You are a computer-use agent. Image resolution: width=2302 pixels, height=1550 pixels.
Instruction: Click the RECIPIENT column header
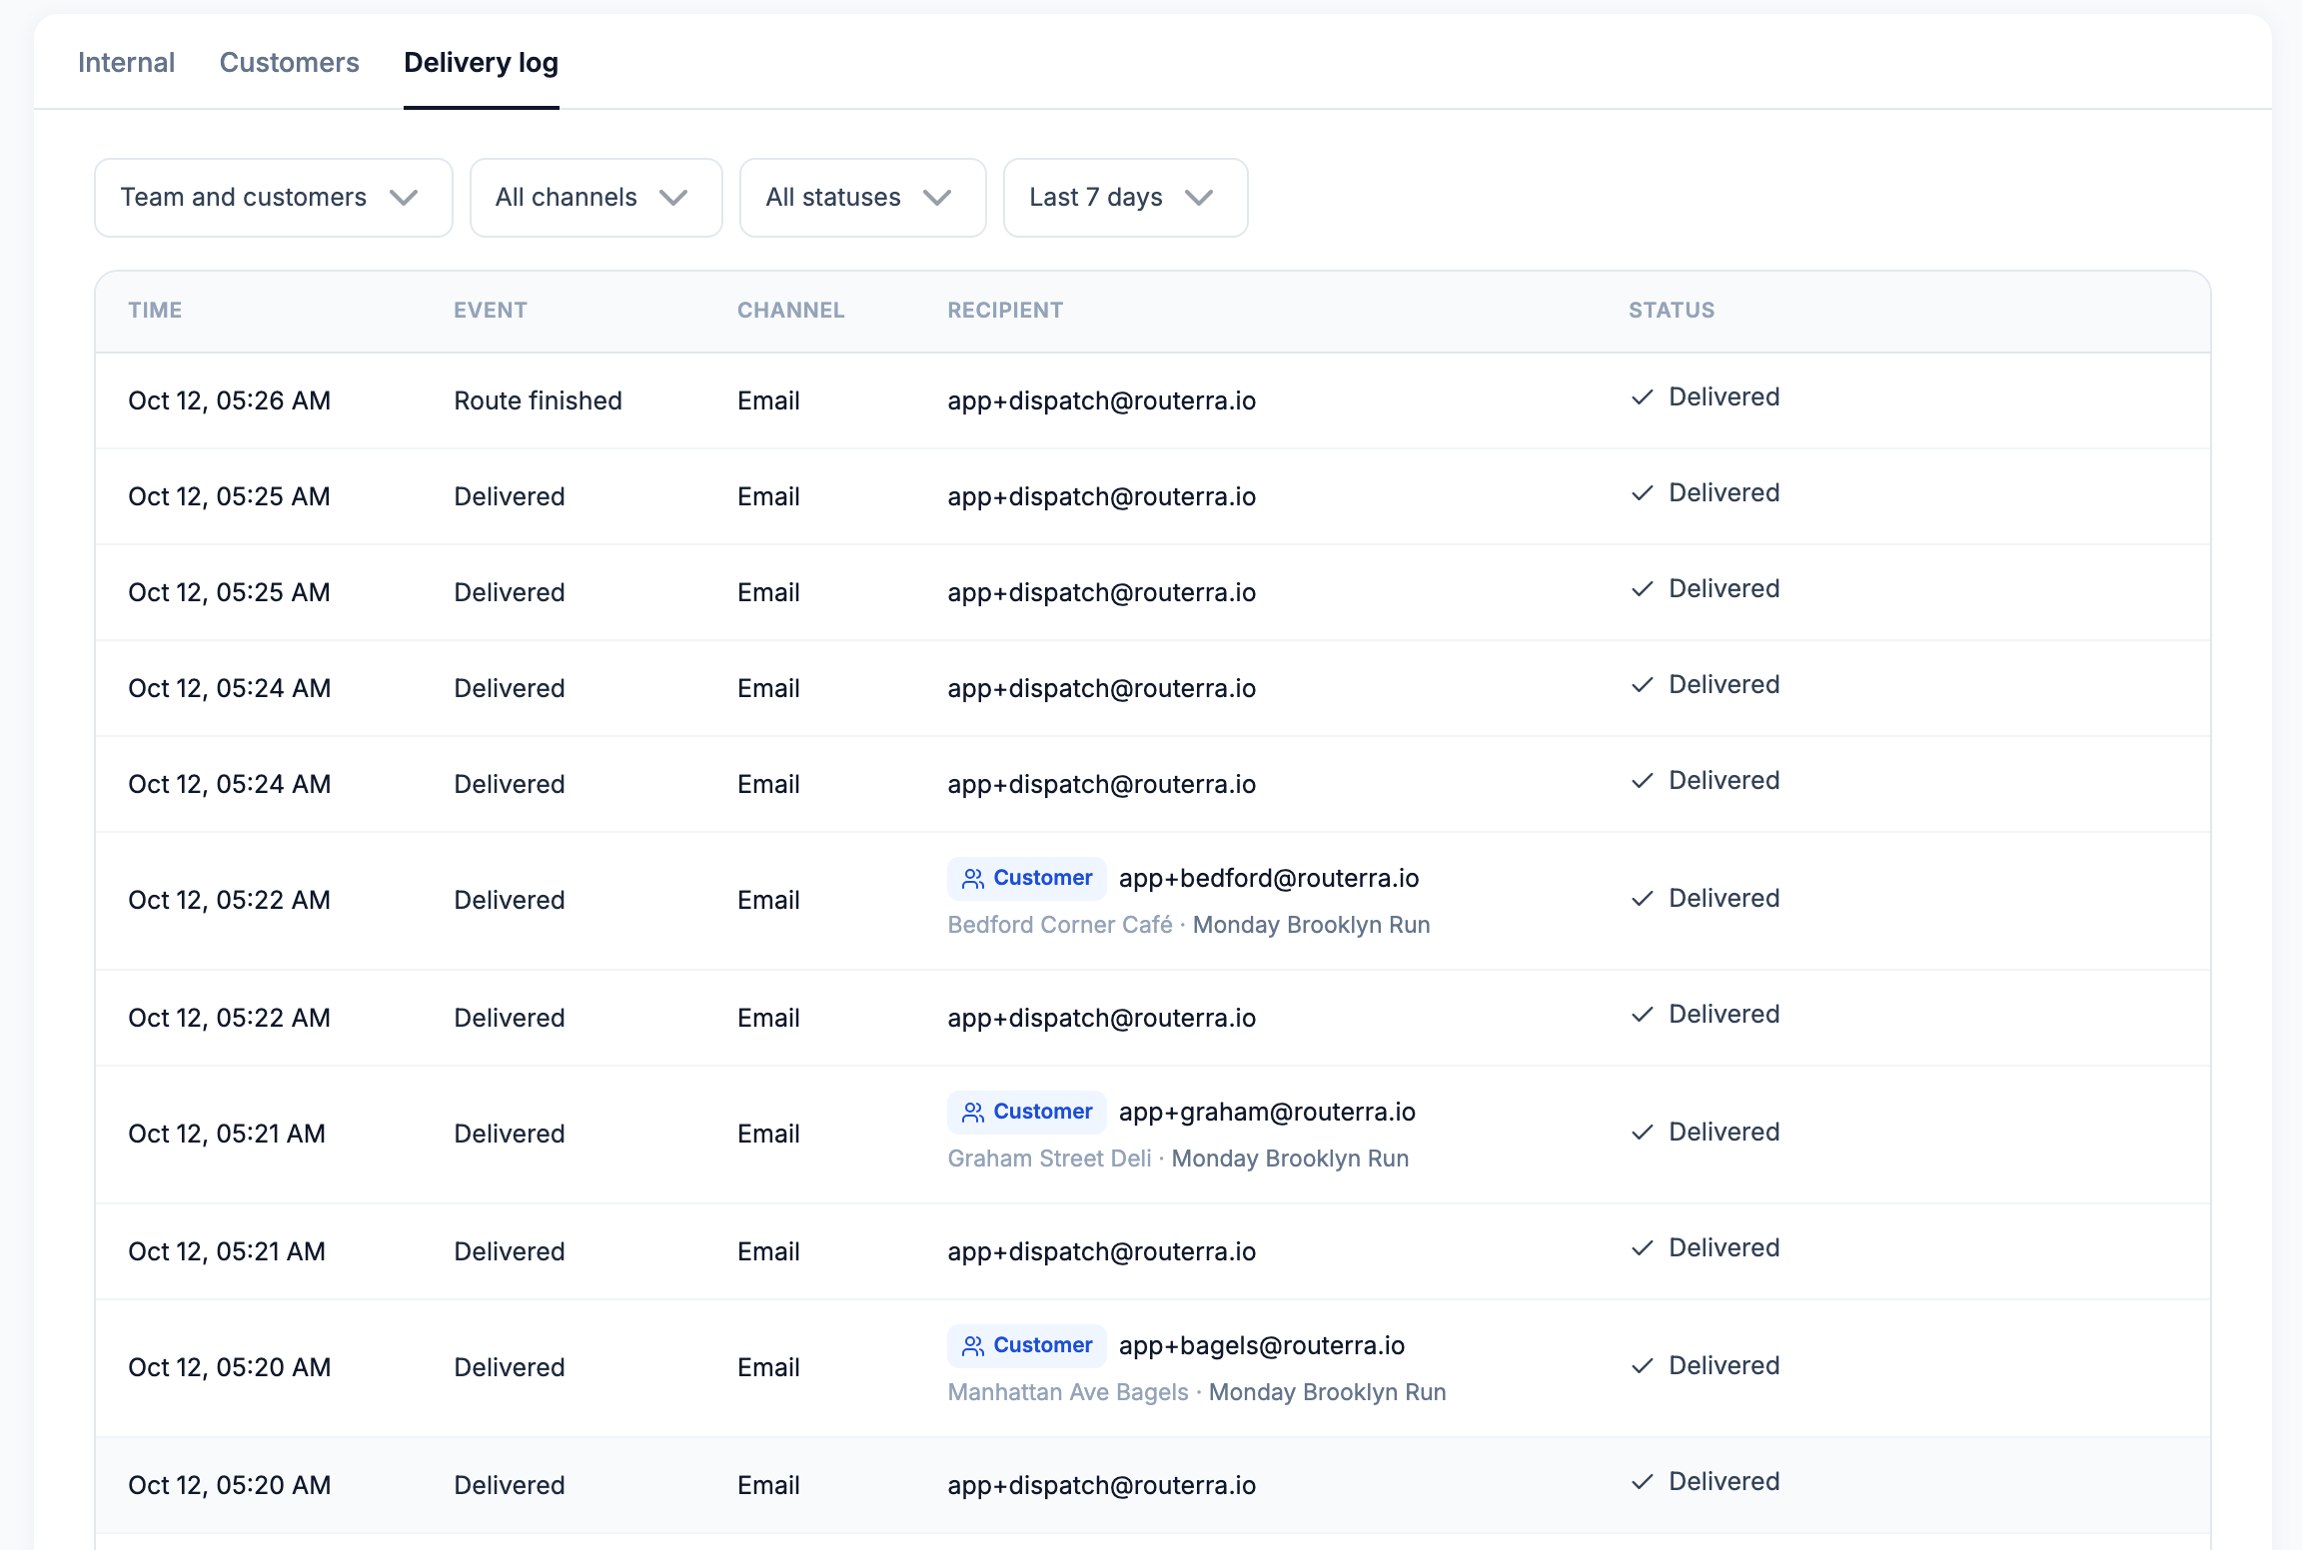1005,311
